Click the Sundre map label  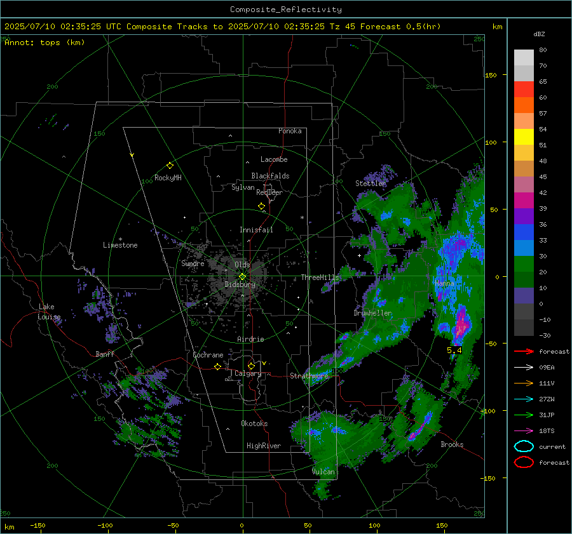(x=193, y=264)
